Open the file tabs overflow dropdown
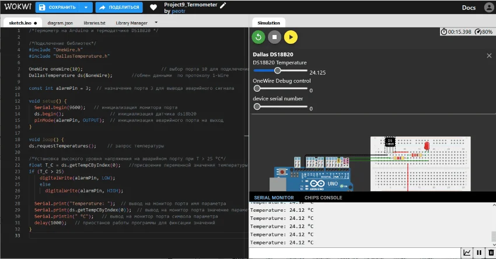The image size is (496, 259). tap(156, 23)
